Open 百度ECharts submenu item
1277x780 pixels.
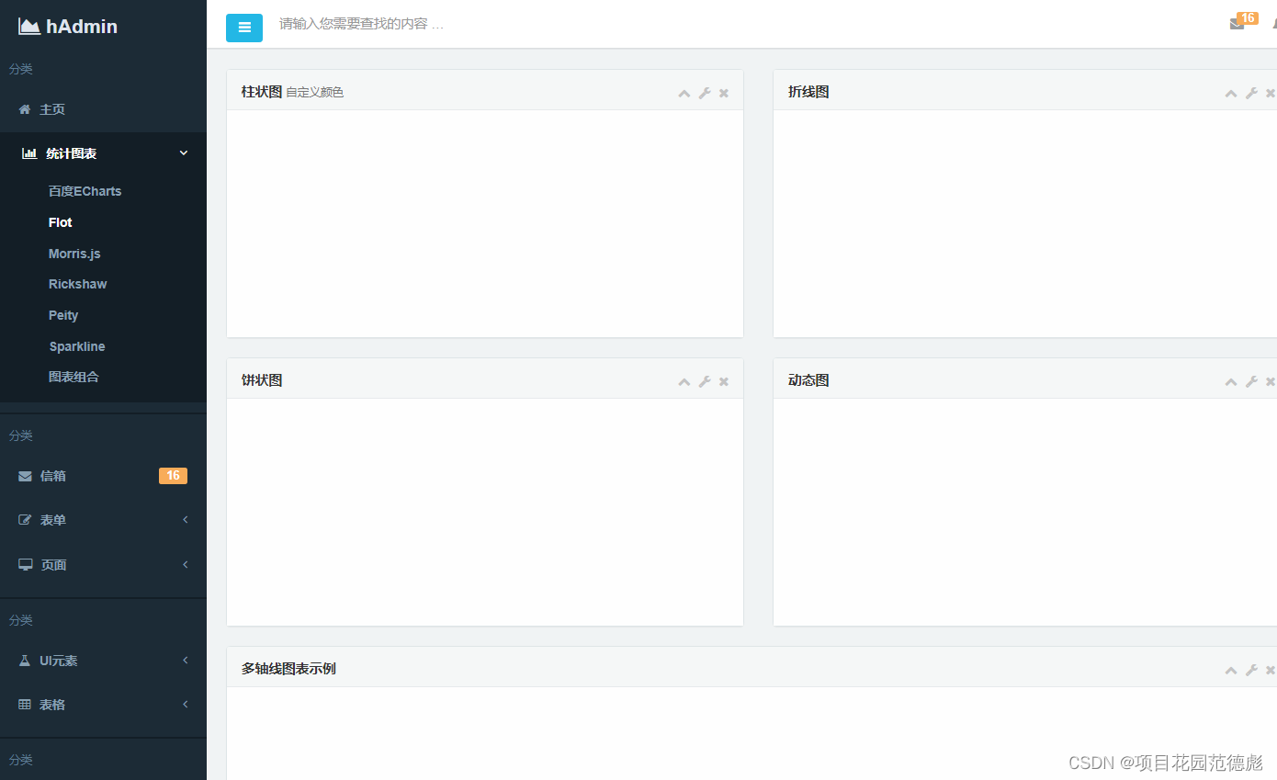(85, 191)
